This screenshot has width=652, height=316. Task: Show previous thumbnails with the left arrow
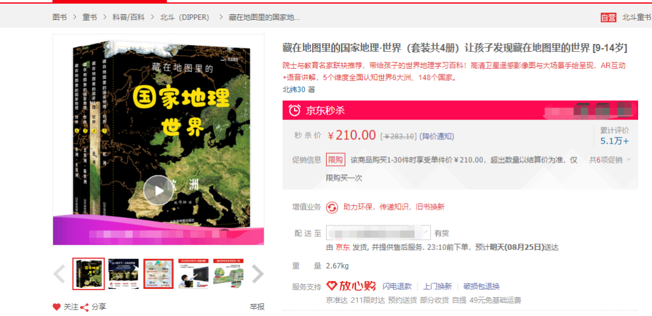click(x=59, y=274)
